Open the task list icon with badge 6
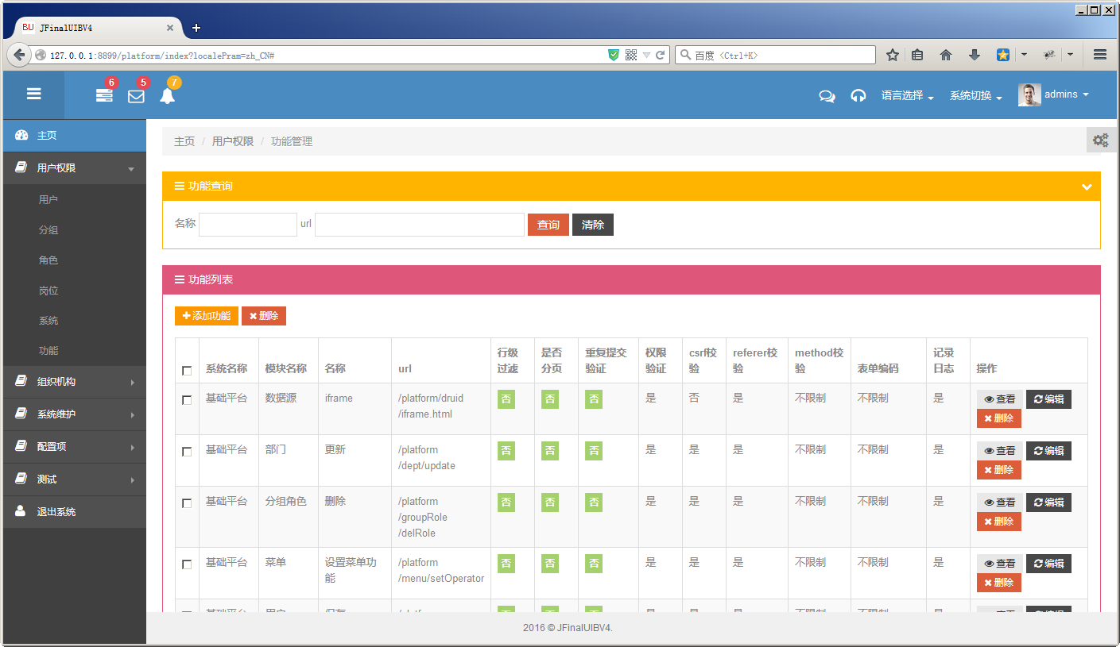This screenshot has width=1120, height=647. 104,95
